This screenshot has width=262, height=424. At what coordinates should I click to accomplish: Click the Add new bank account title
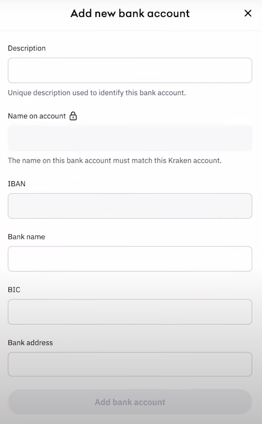130,13
